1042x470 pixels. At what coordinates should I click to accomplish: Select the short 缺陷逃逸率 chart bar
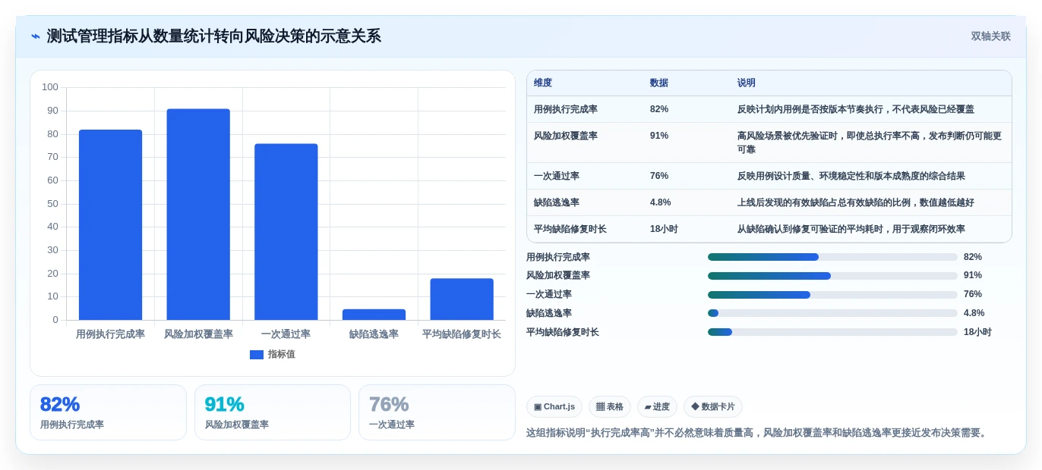coord(374,315)
